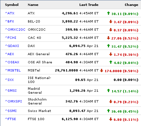Click the green up arrow for Madrid General
This screenshot has width=141, height=126.
108,90
